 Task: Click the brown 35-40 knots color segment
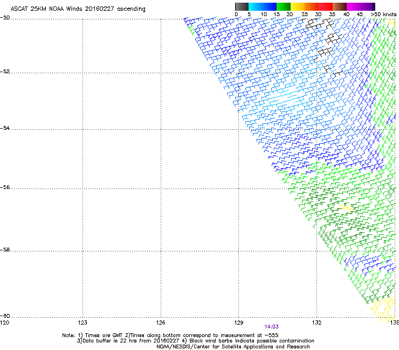[x=340, y=6]
